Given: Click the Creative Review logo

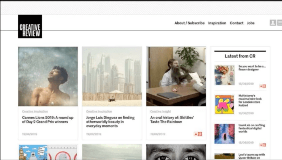Looking at the screenshot, I should coord(30,27).
